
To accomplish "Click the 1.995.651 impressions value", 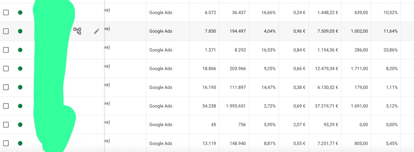I will (x=236, y=106).
